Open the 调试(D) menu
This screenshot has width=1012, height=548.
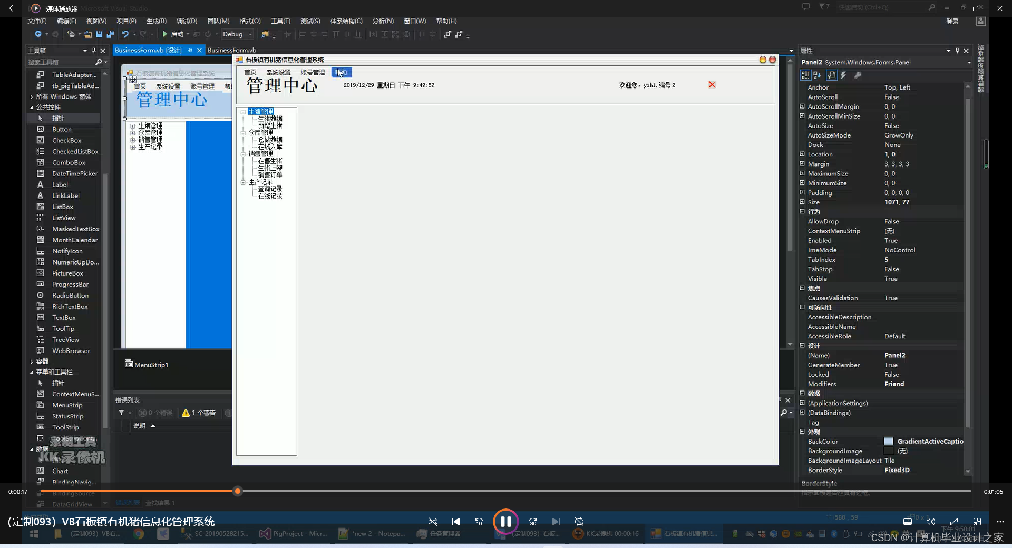pyautogui.click(x=187, y=21)
